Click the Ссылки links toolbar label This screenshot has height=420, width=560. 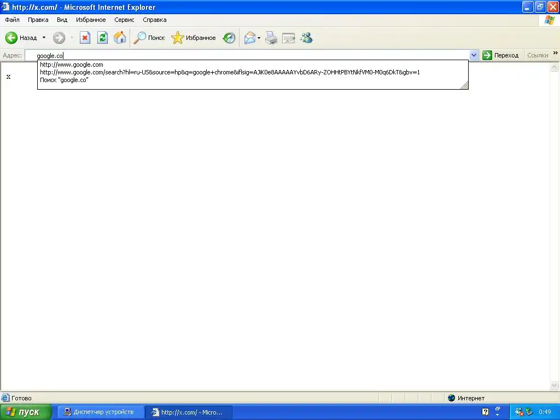[538, 55]
